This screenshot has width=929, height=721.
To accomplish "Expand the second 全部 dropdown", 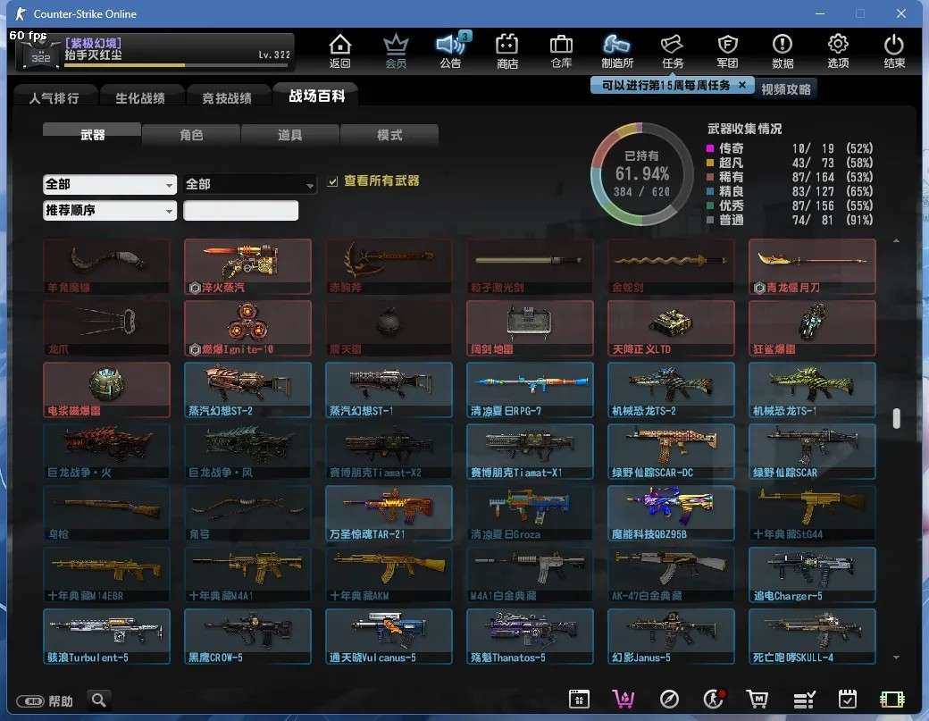I will point(250,184).
